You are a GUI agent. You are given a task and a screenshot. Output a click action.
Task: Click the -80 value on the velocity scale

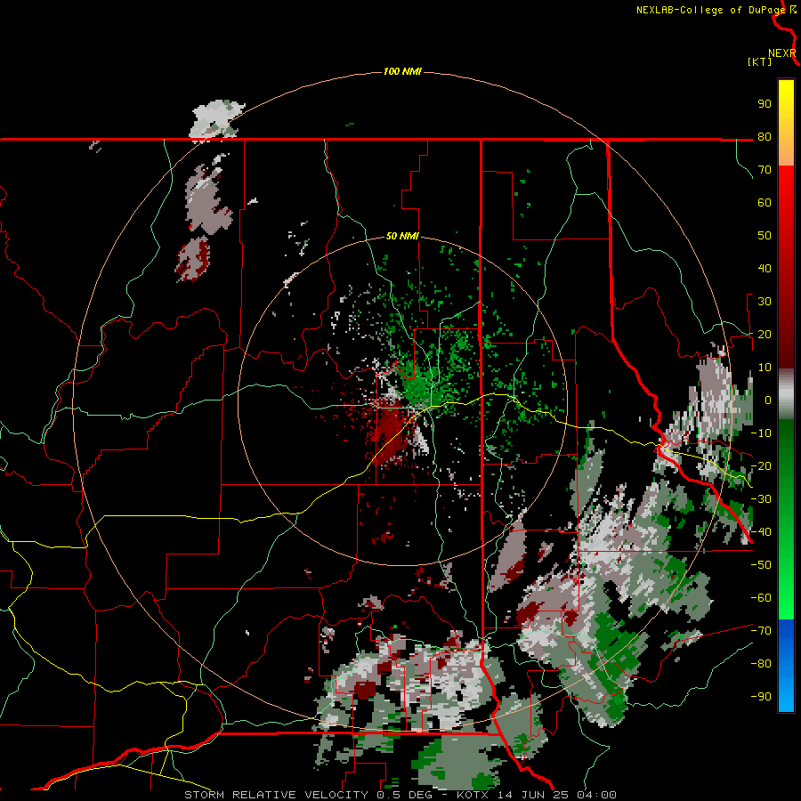tap(761, 664)
